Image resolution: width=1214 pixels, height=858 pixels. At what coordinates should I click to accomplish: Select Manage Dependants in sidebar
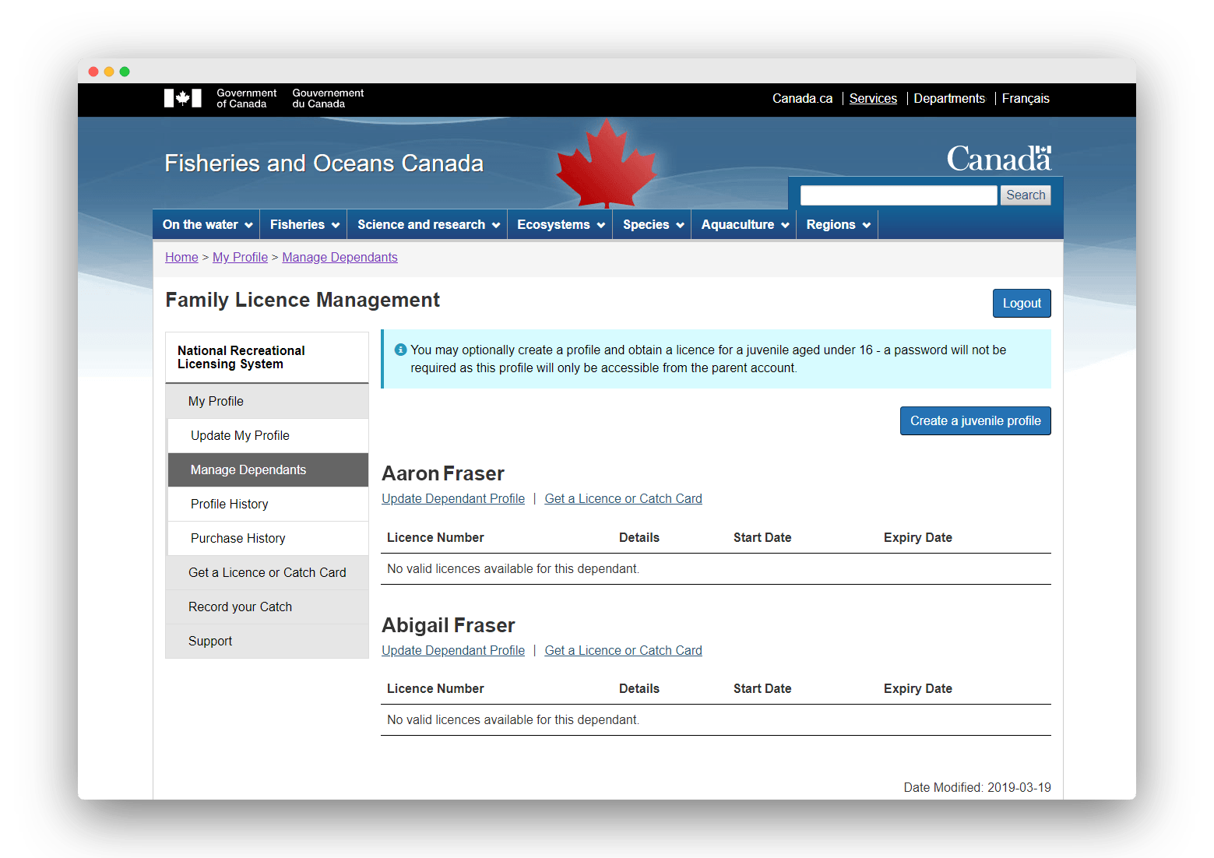tap(268, 469)
